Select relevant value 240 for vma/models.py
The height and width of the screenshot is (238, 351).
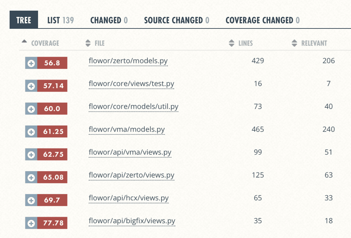(328, 129)
